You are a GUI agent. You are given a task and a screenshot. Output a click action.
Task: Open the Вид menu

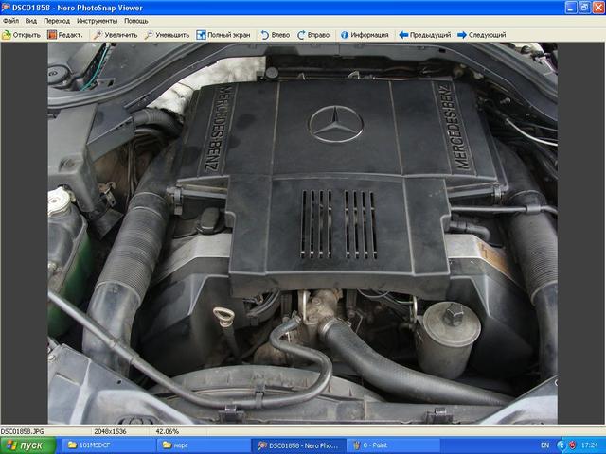[31, 21]
